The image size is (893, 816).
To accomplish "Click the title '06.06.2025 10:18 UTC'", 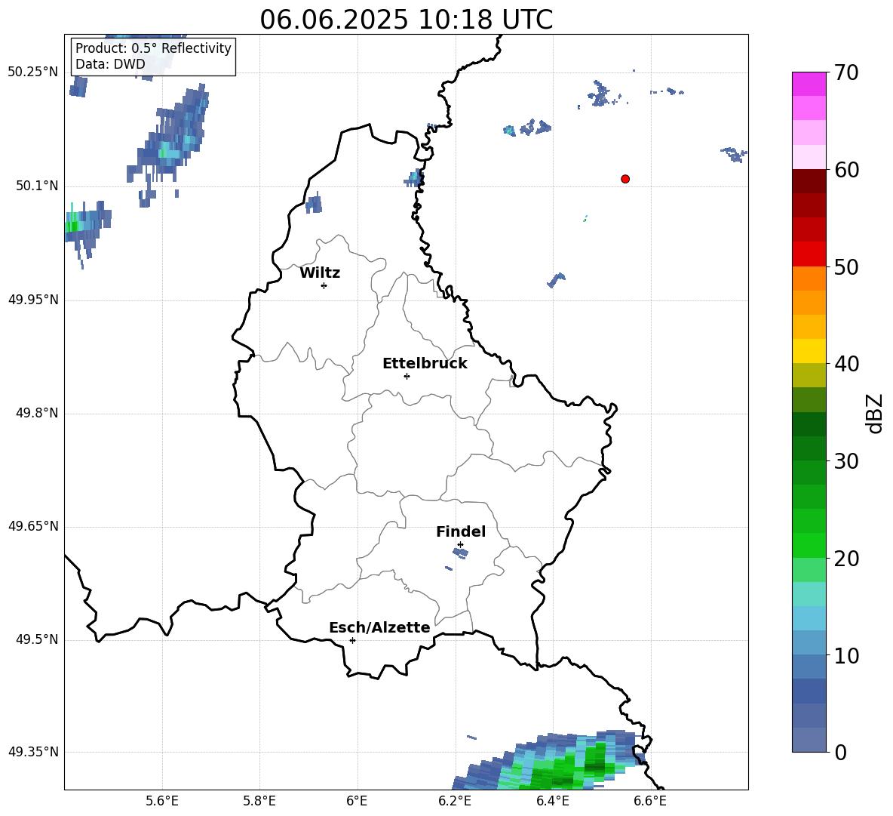I will 406,20.
